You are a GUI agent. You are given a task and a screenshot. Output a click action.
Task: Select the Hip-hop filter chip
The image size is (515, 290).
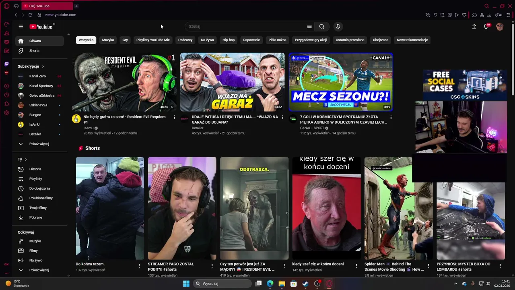click(229, 40)
